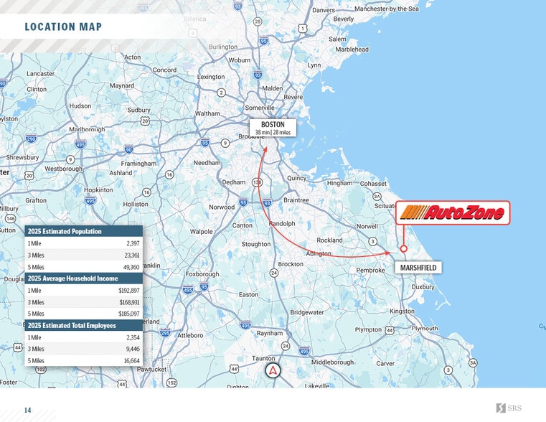This screenshot has height=422, width=546.
Task: Select the red circle marker at Marshfield
Action: pos(403,249)
